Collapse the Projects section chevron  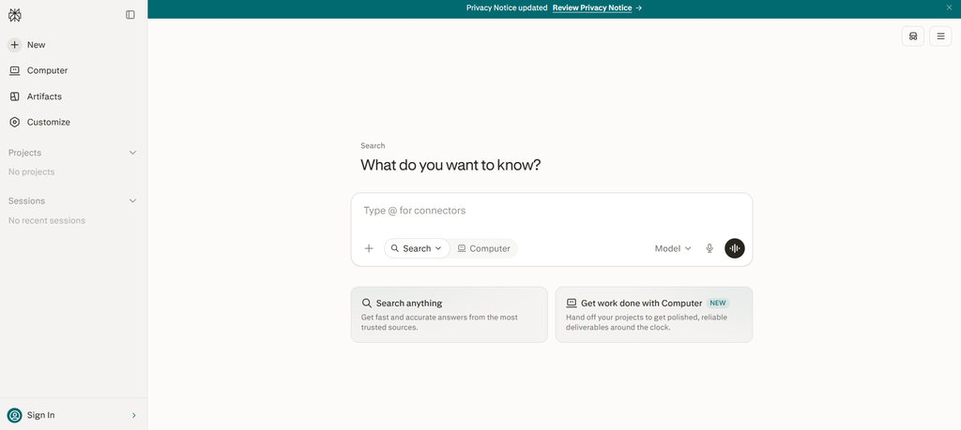(132, 153)
